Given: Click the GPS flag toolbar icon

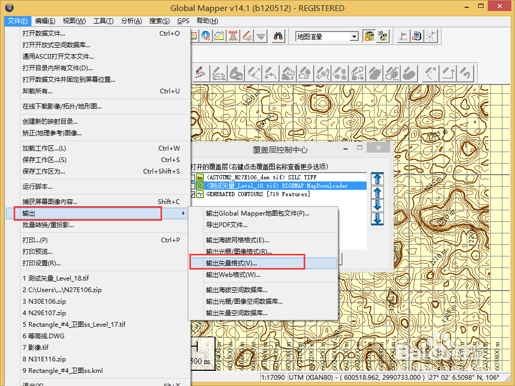Looking at the screenshot, I should (x=403, y=36).
